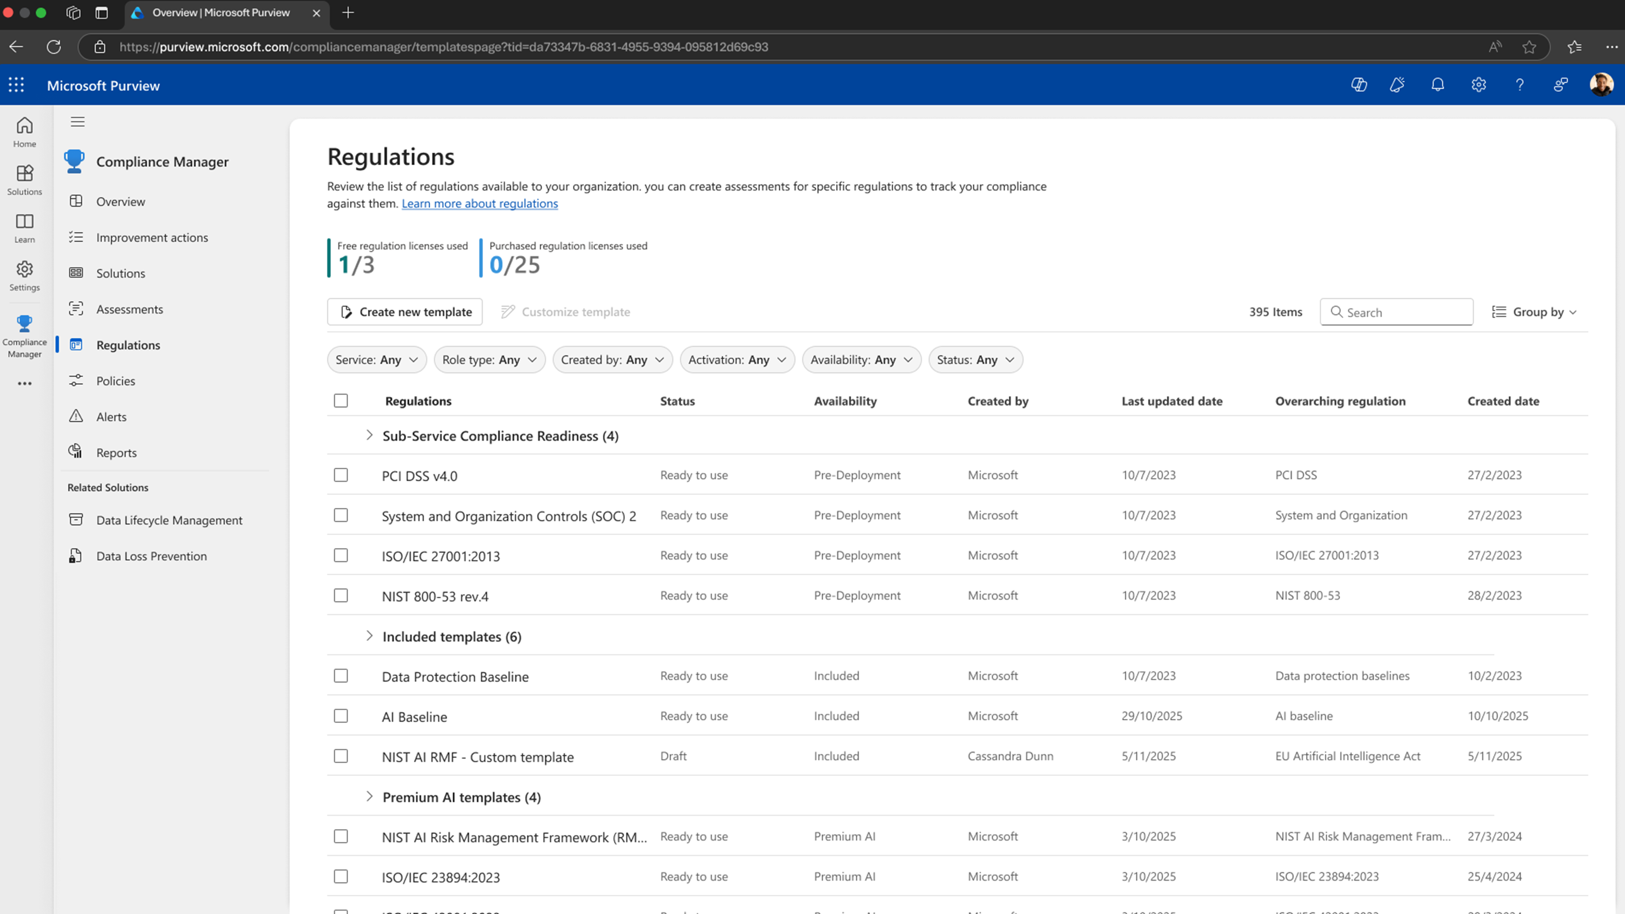Go back with the browser back arrow

[16, 47]
